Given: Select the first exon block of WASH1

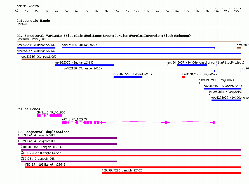Looking at the screenshot, I should 64,123.
